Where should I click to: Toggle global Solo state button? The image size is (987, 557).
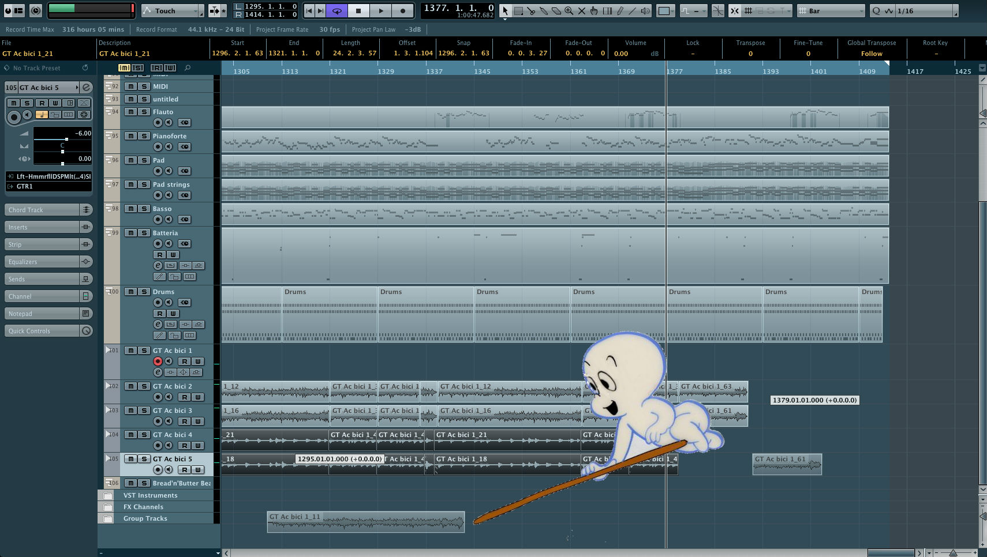pyautogui.click(x=137, y=68)
